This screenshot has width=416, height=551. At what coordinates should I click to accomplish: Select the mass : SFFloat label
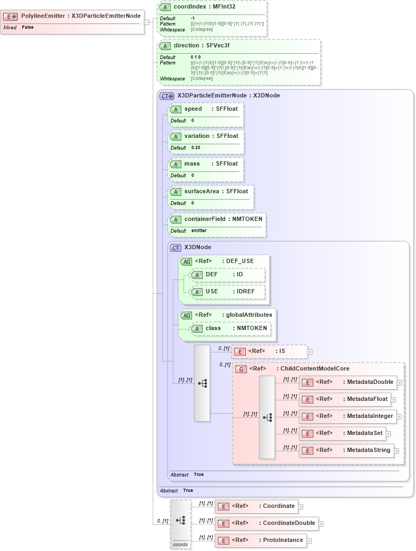[211, 164]
